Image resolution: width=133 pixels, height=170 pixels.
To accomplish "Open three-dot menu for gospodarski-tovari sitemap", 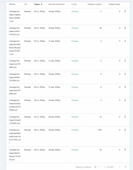I will click(125, 130).
